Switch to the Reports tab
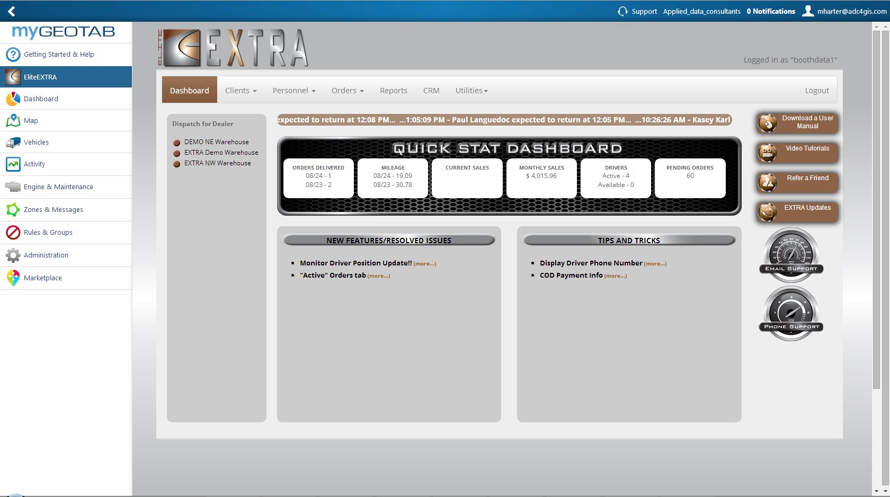The image size is (890, 497). [x=393, y=91]
